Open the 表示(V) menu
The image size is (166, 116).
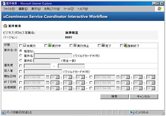click(36, 9)
